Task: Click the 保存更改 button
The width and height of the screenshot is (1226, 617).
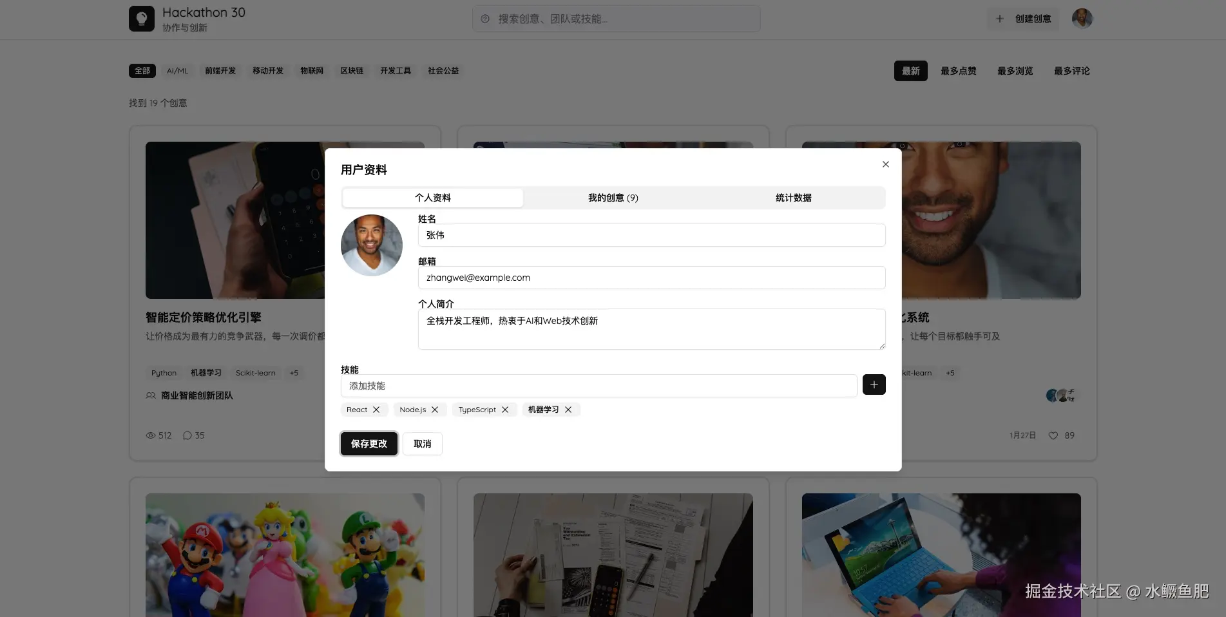Action: coord(369,444)
